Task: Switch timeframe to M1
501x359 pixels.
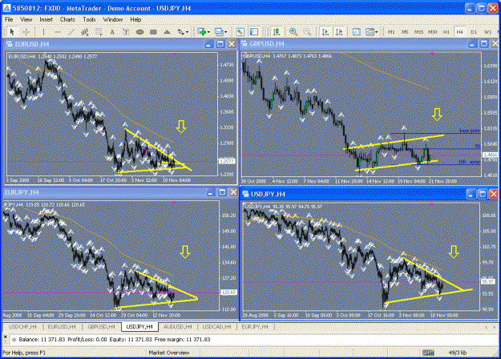Action: click(x=391, y=31)
